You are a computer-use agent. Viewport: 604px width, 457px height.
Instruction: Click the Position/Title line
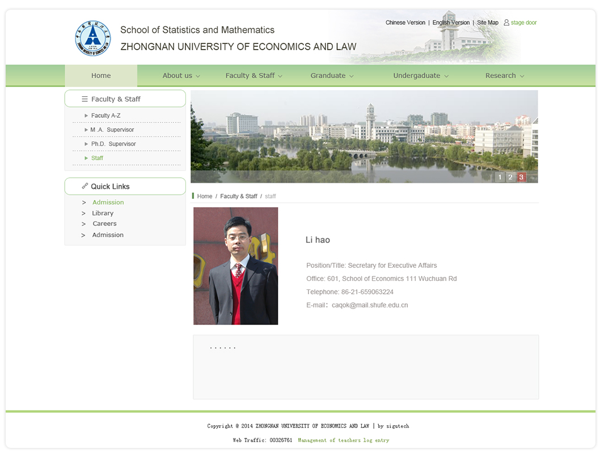pyautogui.click(x=371, y=266)
